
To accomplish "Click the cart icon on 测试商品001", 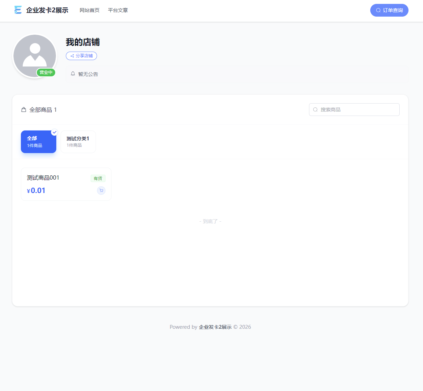I will 101,191.
